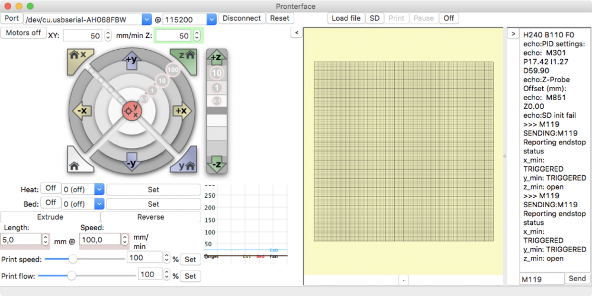Send the M119 command

[577, 279]
